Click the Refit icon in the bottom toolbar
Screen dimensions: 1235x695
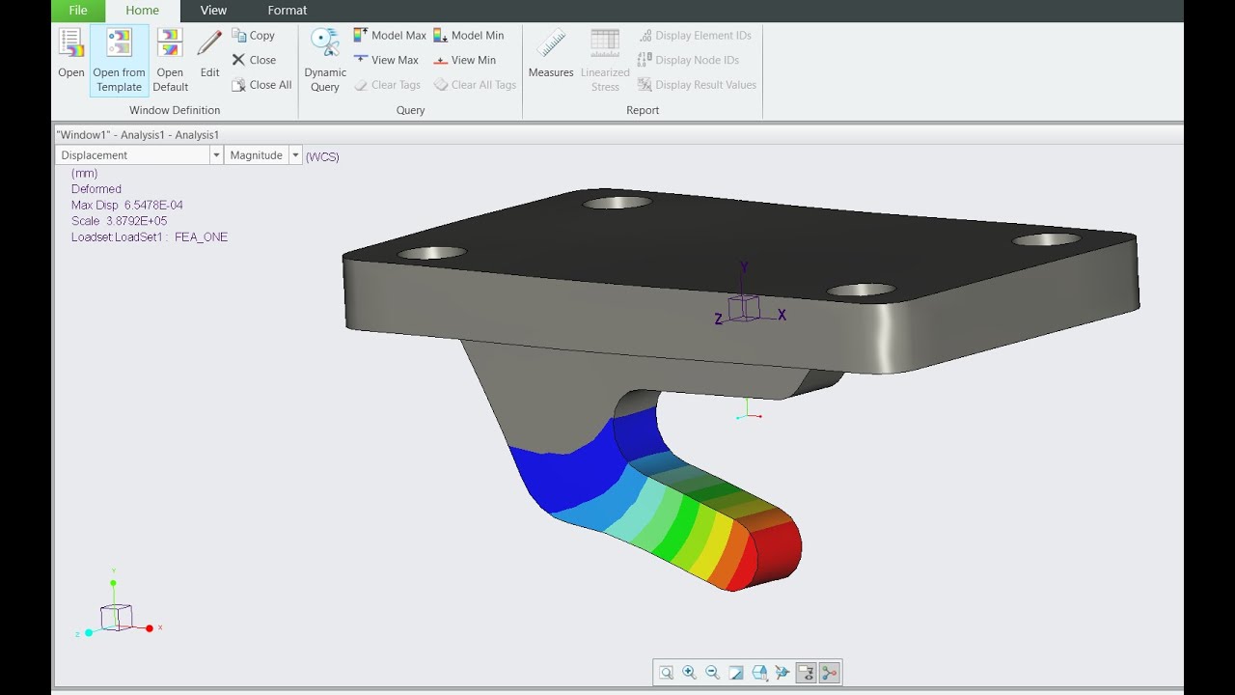point(666,673)
